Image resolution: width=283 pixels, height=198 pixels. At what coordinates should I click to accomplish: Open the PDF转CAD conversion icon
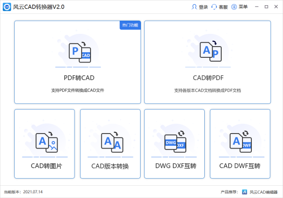tap(80, 52)
